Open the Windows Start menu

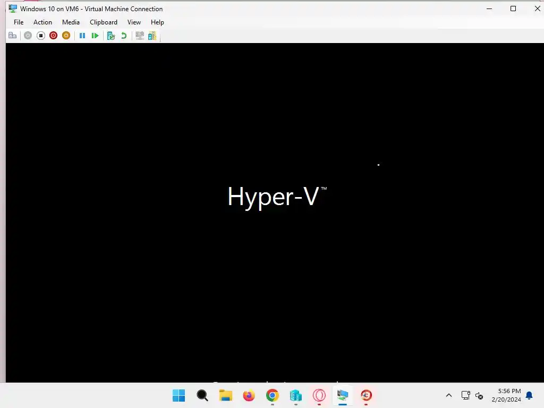(178, 395)
